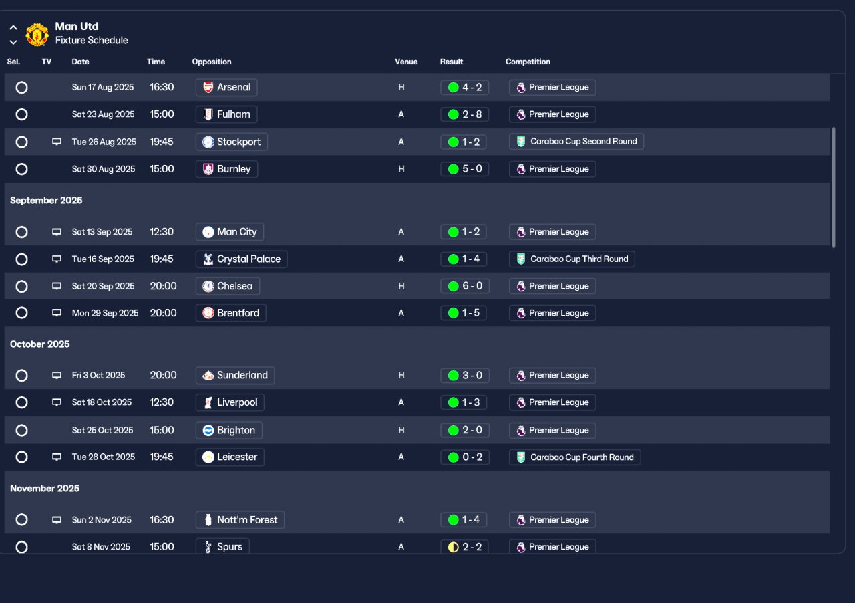Select the Liverpool fixture radio button
855x603 pixels.
[x=21, y=402]
